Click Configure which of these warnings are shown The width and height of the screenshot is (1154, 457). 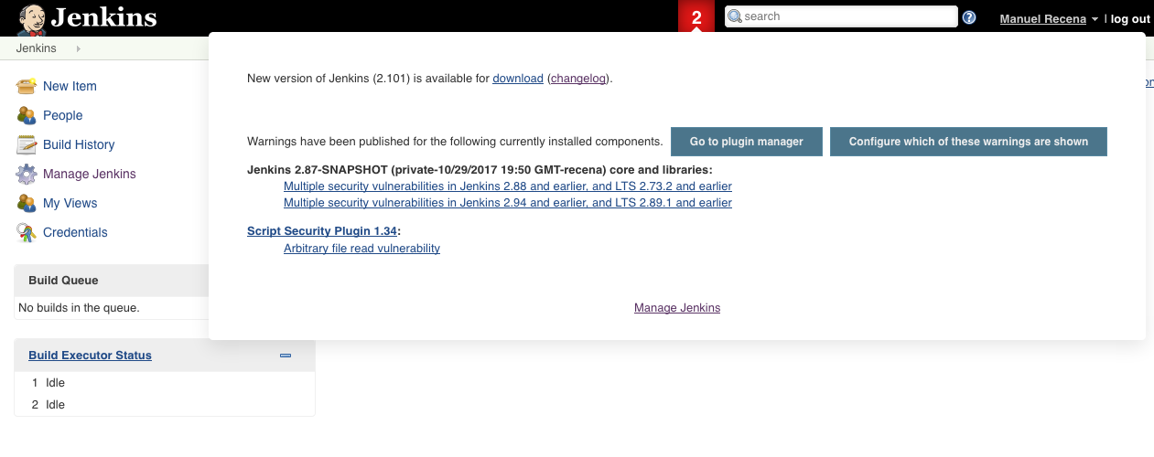point(968,142)
